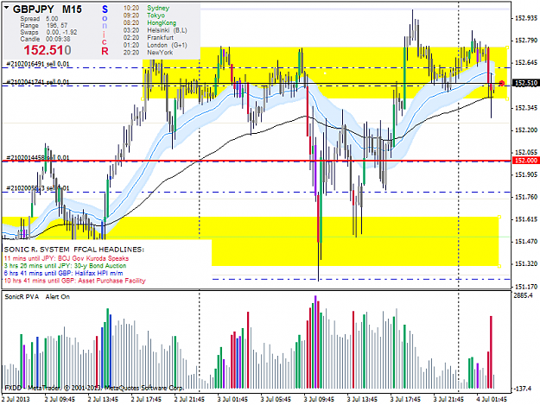Click the 2 Jul 21:45 time axis label
This screenshot has width=540, height=405.
[189, 399]
